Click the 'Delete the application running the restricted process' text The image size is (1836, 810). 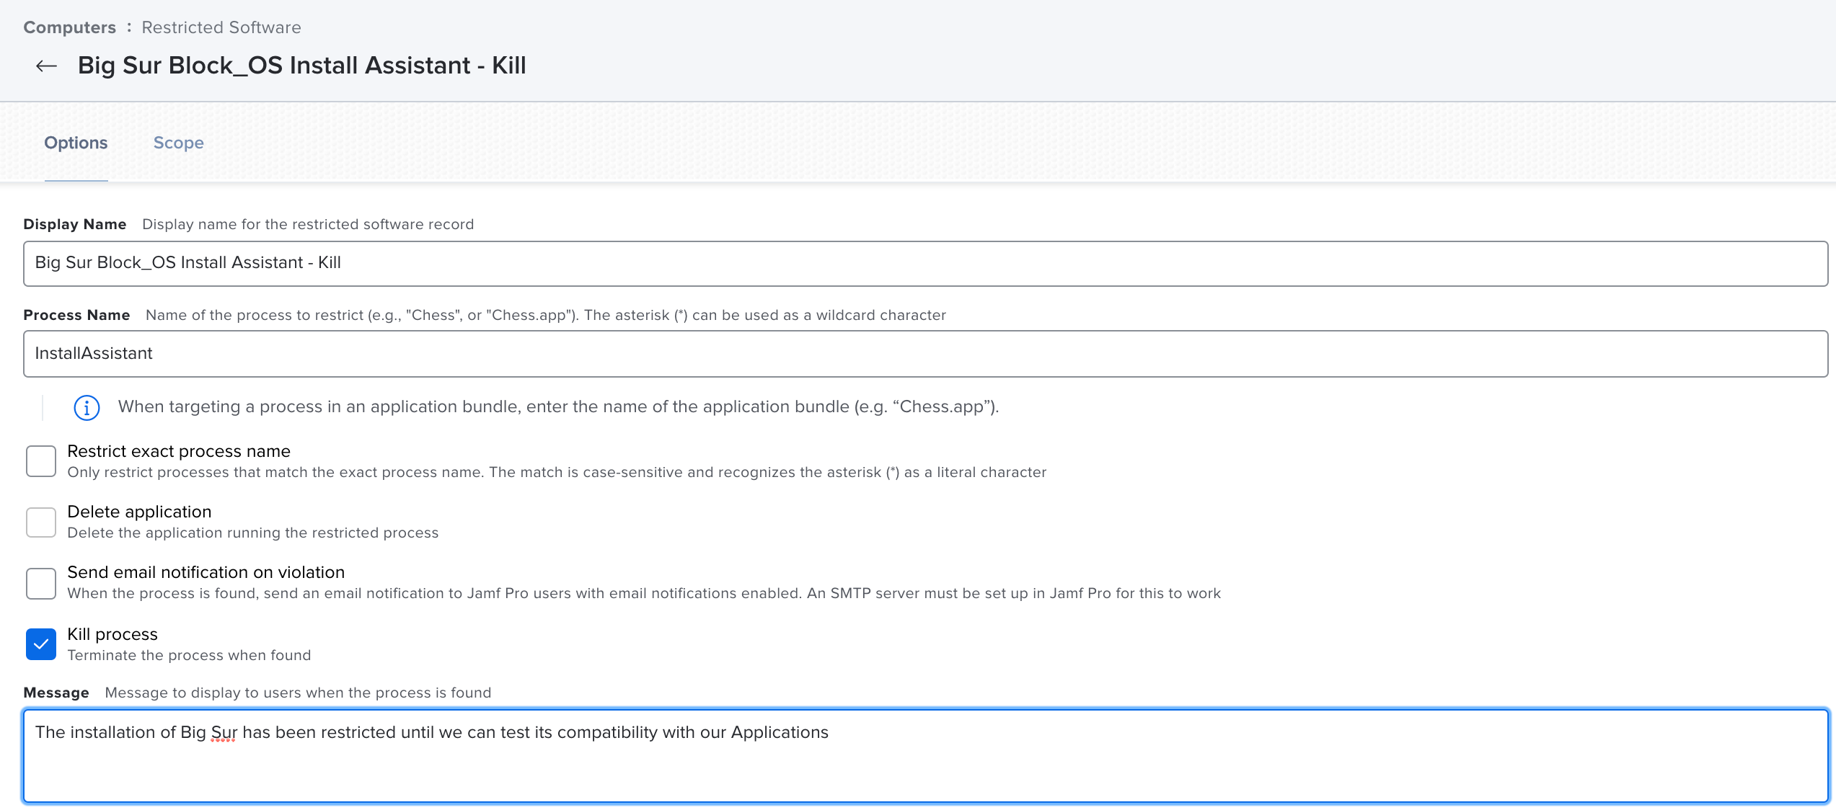tap(252, 533)
